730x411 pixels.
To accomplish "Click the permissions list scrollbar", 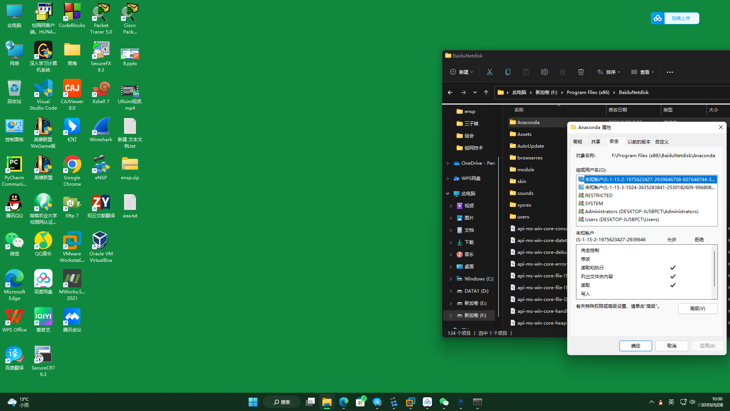I will [714, 269].
